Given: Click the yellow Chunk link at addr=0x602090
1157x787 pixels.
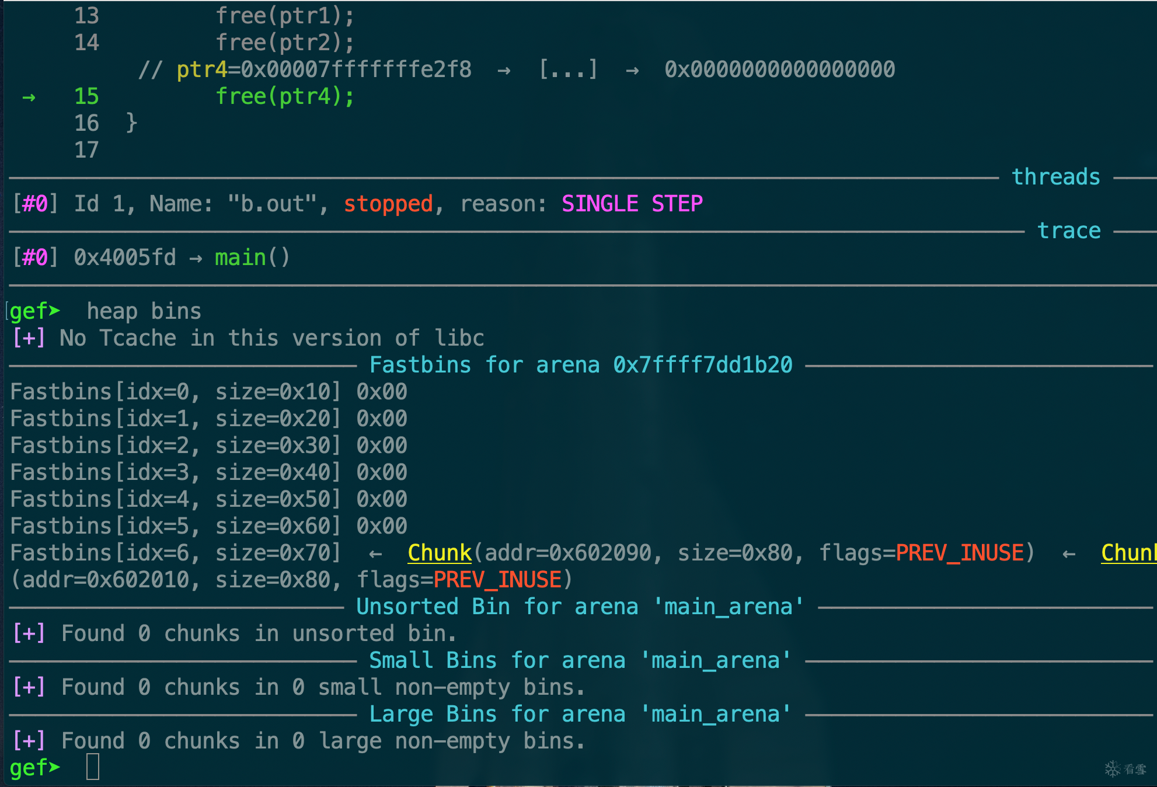Looking at the screenshot, I should pyautogui.click(x=439, y=553).
